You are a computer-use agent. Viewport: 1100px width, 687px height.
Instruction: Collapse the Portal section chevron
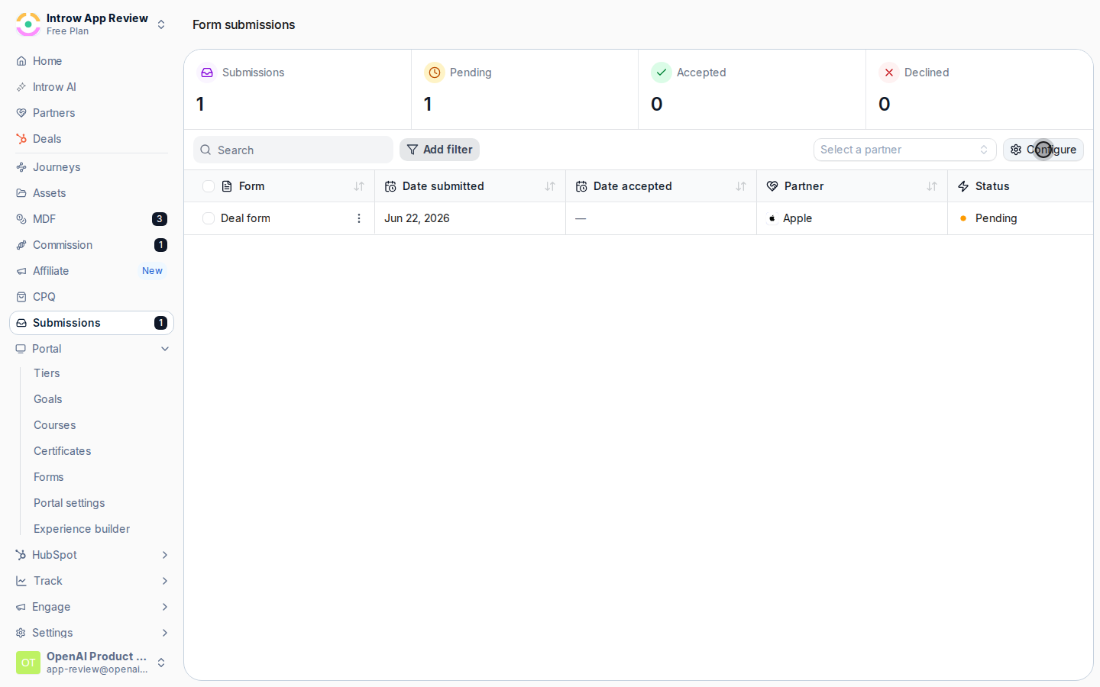click(165, 349)
